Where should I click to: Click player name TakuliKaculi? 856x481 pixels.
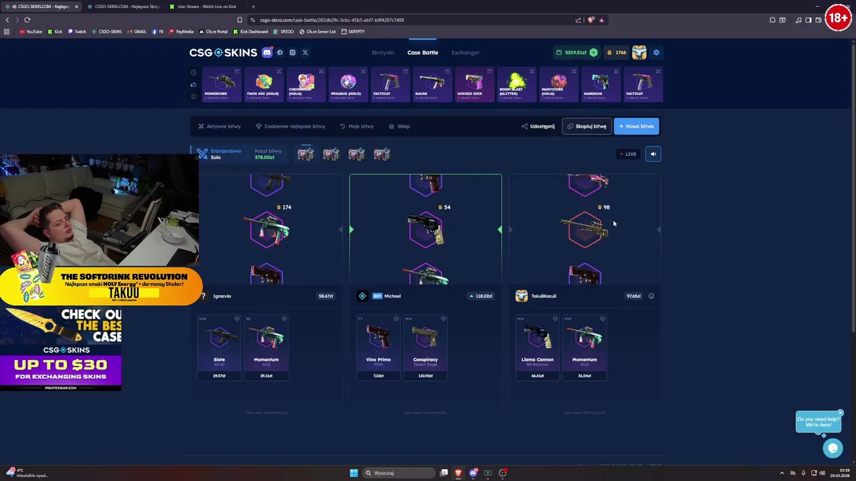tap(543, 296)
